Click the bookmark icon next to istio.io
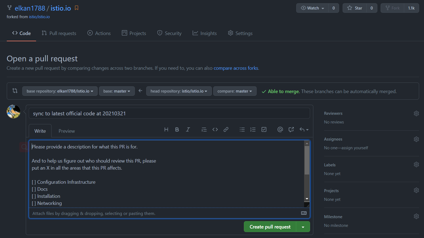Screen dimensions: 424x238 76,8
